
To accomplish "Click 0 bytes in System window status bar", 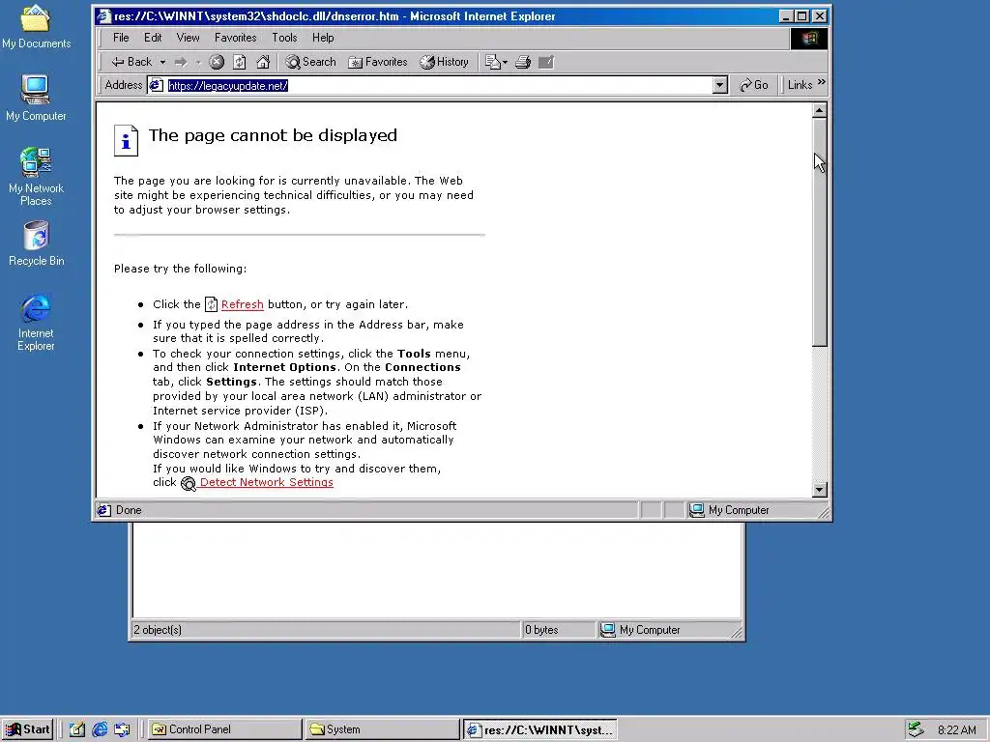I will [x=541, y=630].
